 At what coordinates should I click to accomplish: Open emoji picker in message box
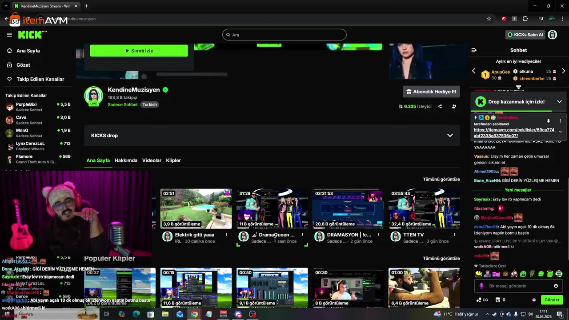[x=556, y=286]
